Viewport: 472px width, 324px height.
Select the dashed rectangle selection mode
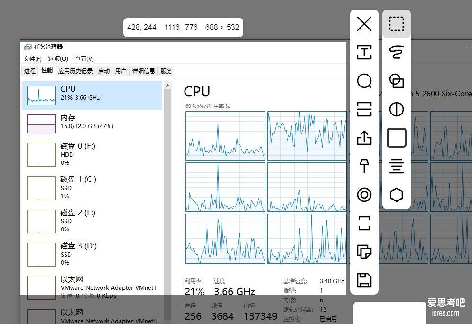coord(397,24)
